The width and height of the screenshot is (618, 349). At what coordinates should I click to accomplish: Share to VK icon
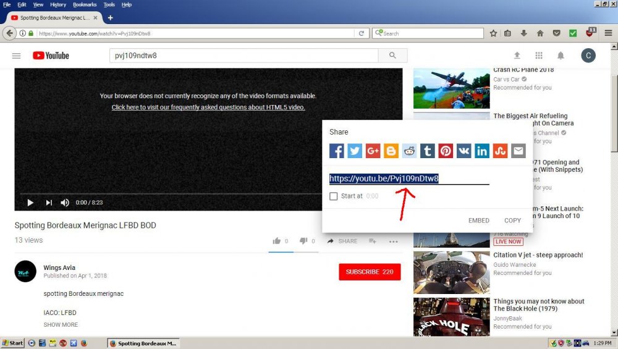pos(464,151)
